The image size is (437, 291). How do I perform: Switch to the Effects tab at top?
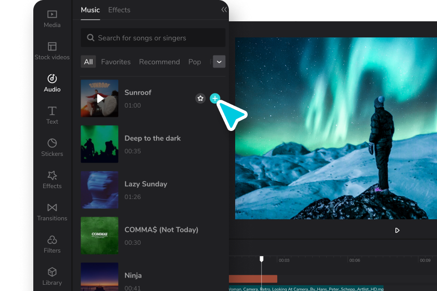(x=119, y=10)
